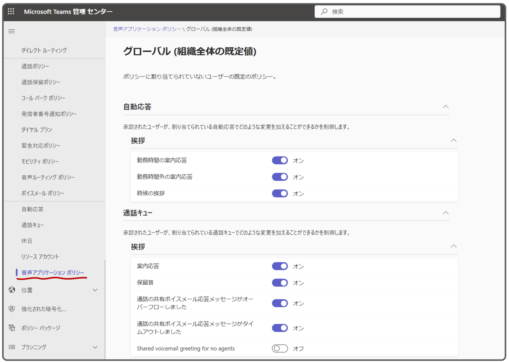Turn off 勤務時間の案内応答 toggle
The image size is (509, 362).
(280, 160)
